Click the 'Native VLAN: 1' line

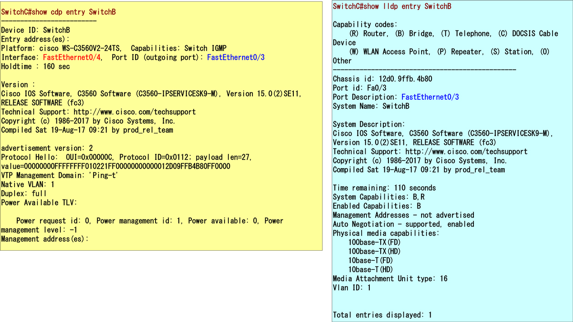point(28,185)
